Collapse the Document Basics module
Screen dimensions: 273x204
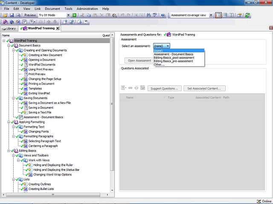pos(9,45)
